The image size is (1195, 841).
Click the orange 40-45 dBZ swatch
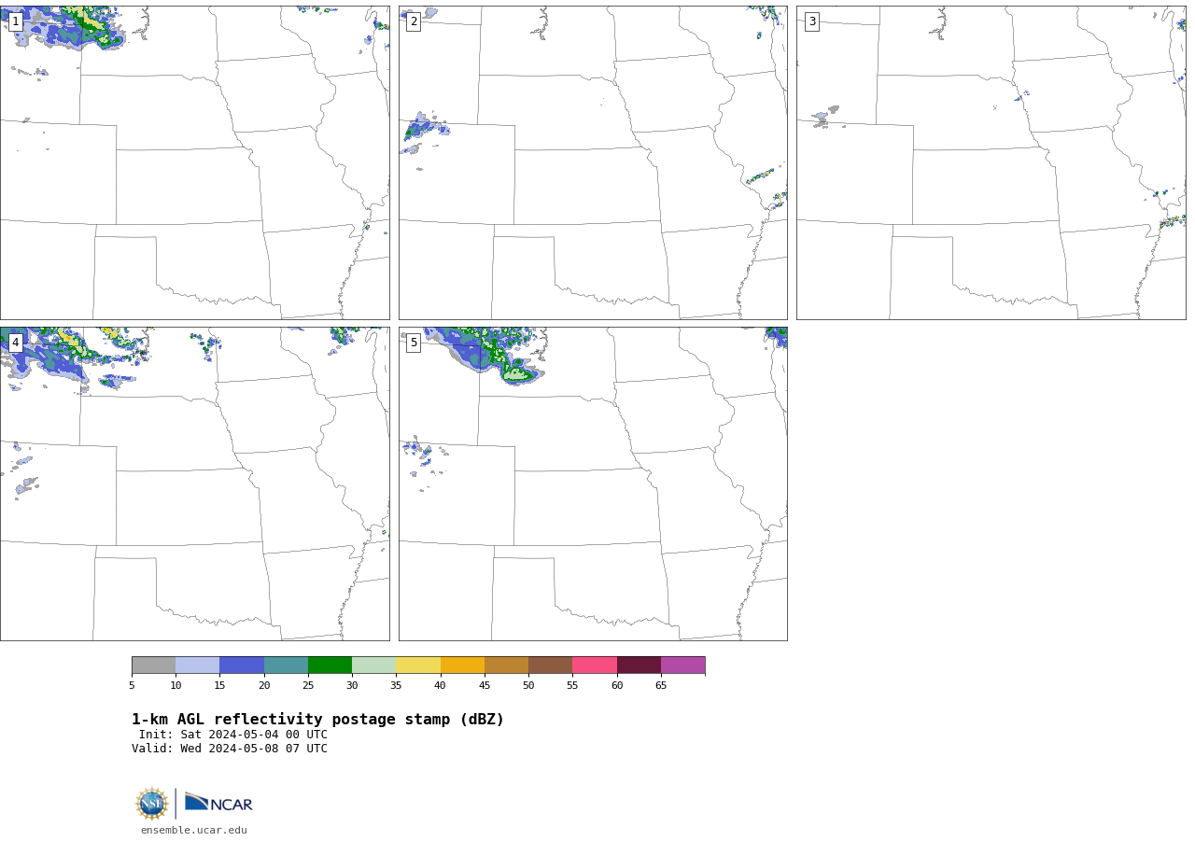462,665
